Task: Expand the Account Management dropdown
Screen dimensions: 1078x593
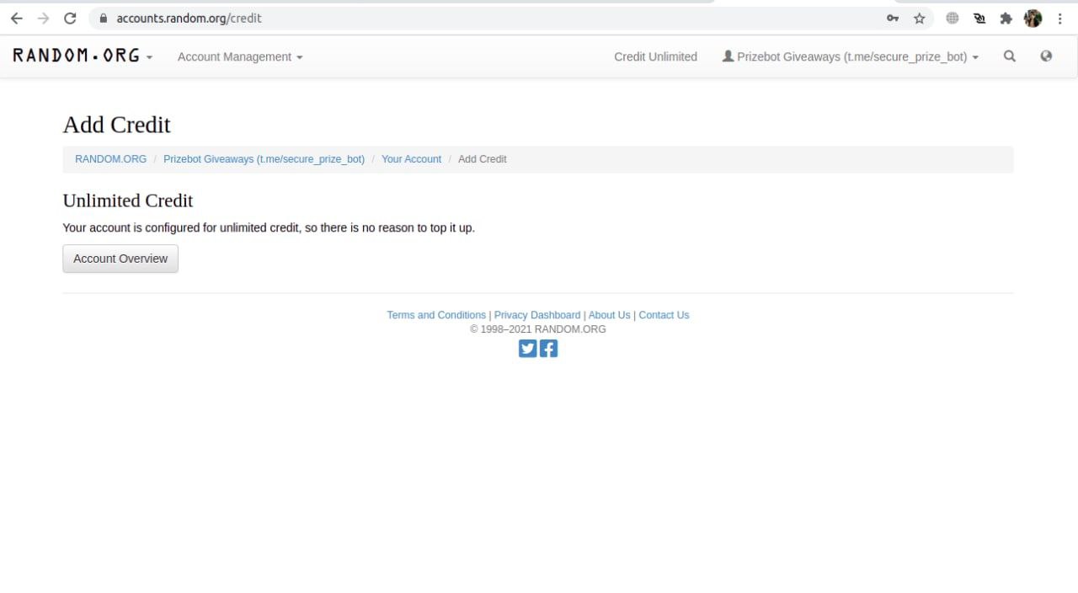Action: coord(240,56)
